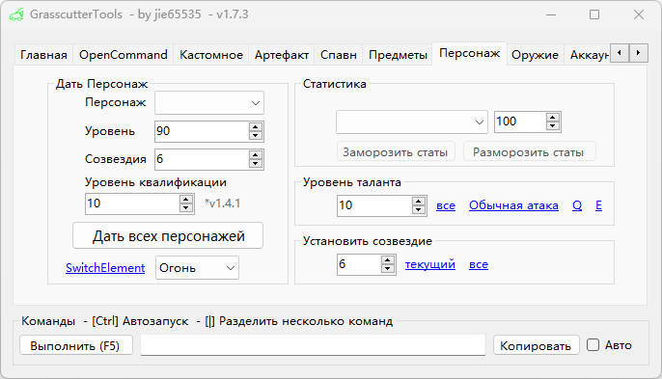The height and width of the screenshot is (379, 662).
Task: Increase Уровень квалификации with up arrow
Action: (185, 200)
